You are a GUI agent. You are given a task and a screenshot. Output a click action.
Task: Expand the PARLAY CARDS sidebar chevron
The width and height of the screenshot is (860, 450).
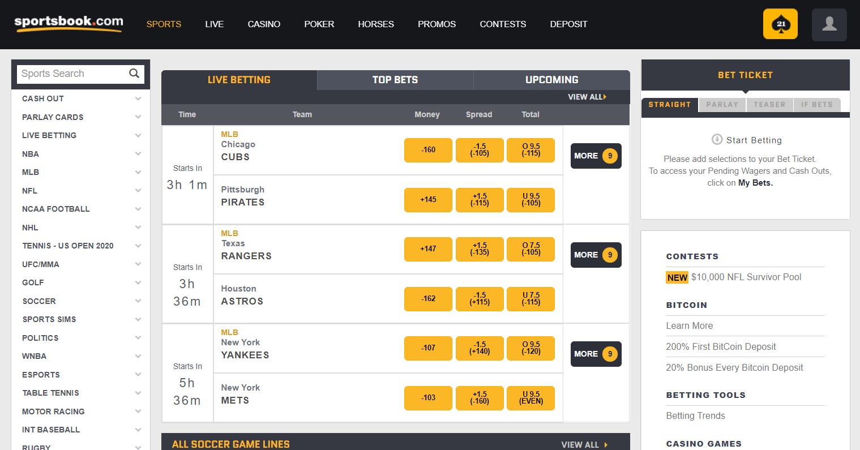pyautogui.click(x=138, y=117)
